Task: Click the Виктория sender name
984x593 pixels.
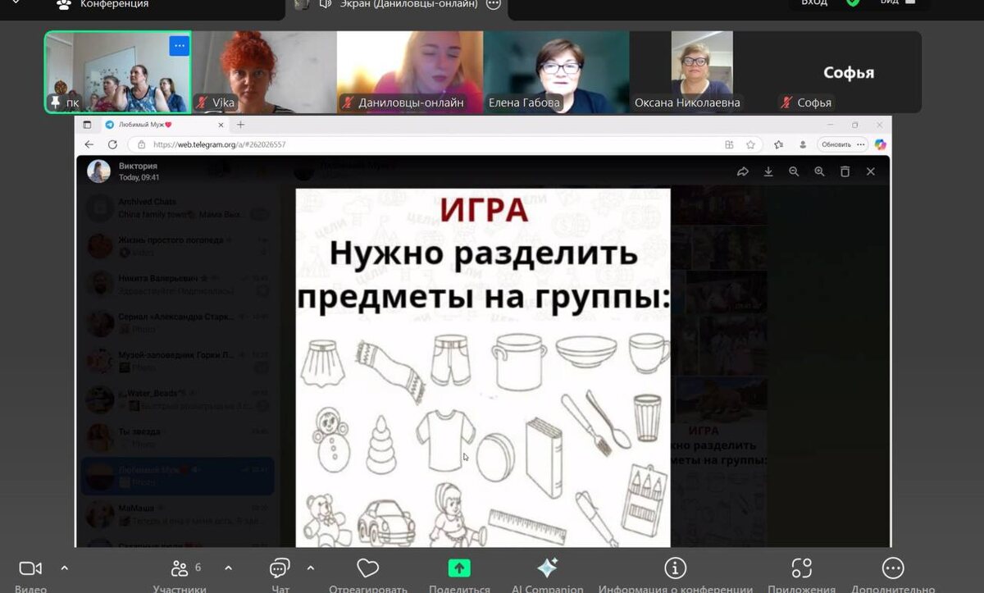Action: coord(138,166)
